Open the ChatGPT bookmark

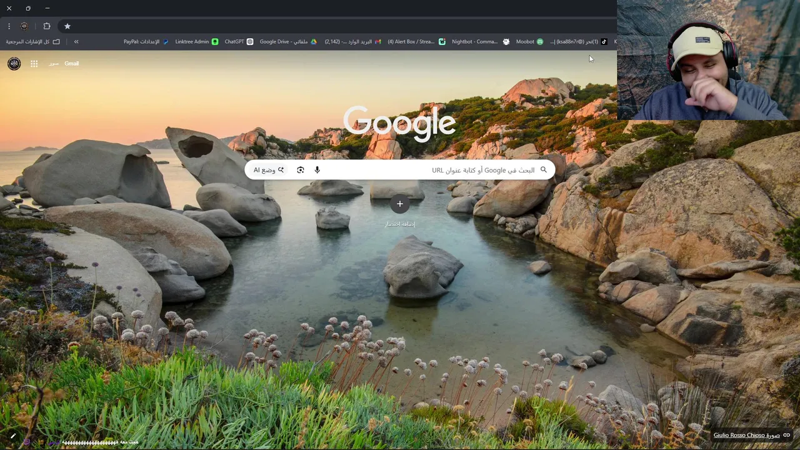(239, 42)
